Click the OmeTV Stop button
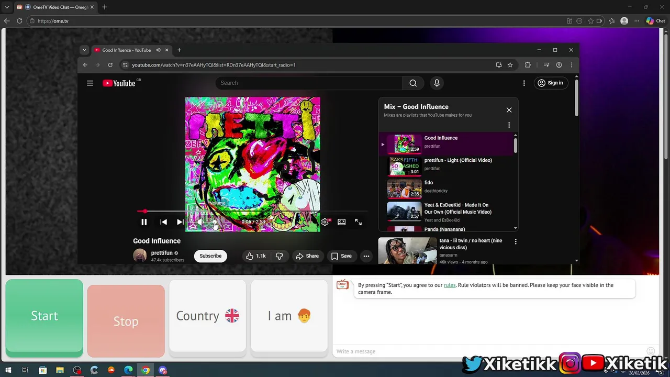The image size is (670, 377). [126, 321]
